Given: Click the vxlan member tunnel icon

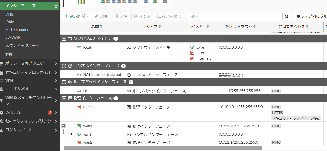Looking at the screenshot, I should (x=192, y=47).
